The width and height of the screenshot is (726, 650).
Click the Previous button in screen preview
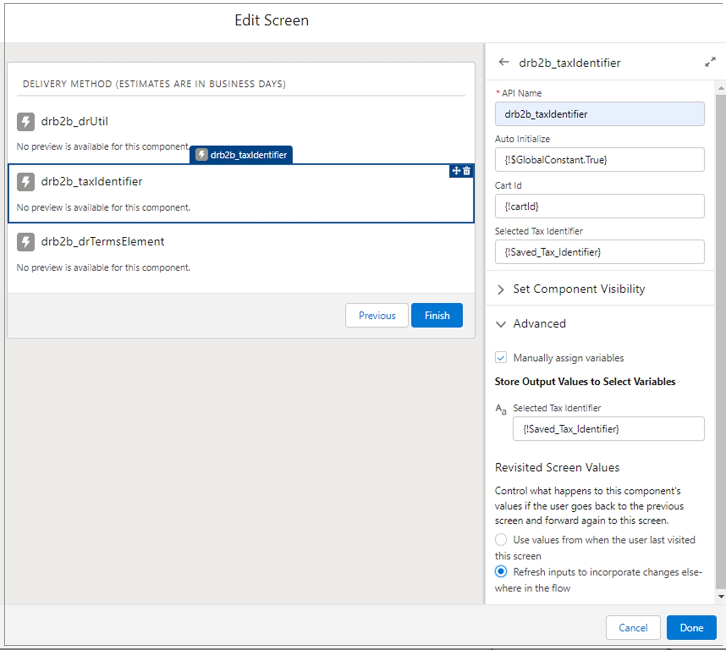(377, 315)
